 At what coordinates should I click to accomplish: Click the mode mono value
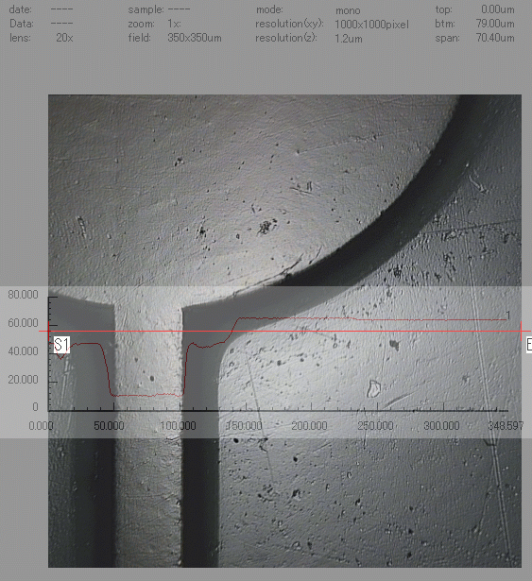(348, 10)
